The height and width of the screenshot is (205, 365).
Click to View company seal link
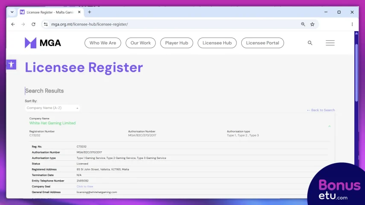point(85,186)
